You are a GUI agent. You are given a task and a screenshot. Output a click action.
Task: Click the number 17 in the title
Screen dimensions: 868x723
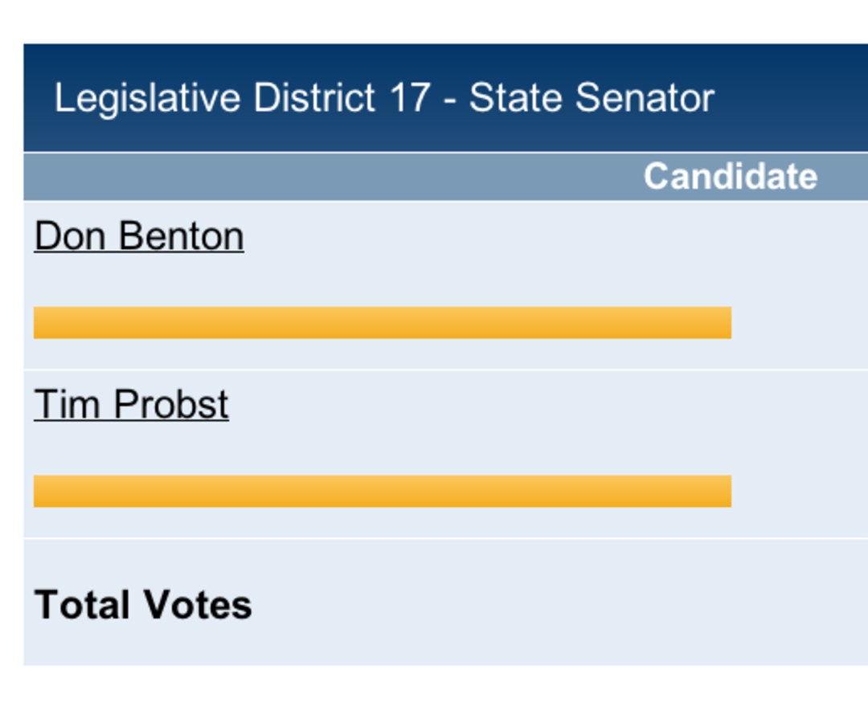(410, 98)
